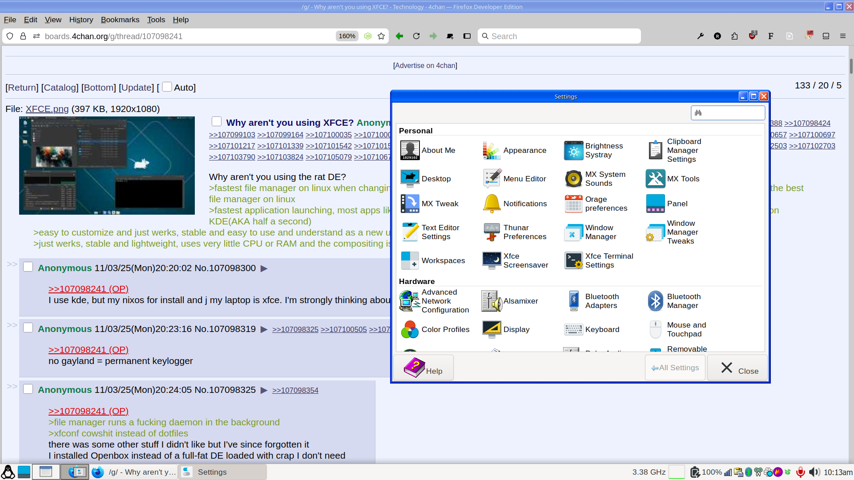
Task: Open the post menu arrow for No.107098319
Action: pyautogui.click(x=264, y=329)
